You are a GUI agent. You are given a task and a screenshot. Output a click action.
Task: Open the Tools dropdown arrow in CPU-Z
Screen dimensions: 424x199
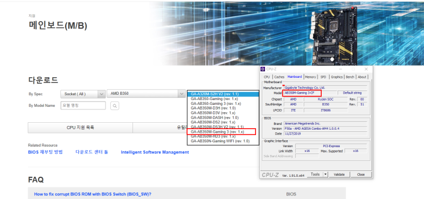tap(325, 175)
